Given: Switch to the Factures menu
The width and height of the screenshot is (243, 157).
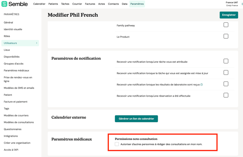Looking at the screenshot, I should (x=90, y=4).
